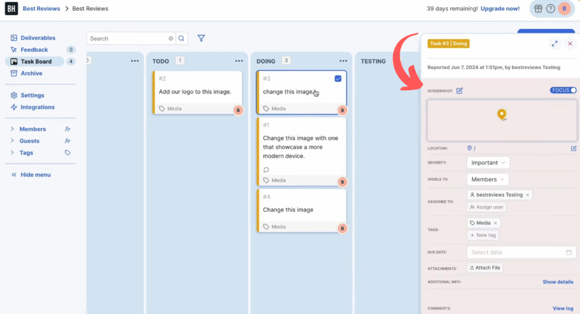The width and height of the screenshot is (580, 314).
Task: Edit the location with pencil icon
Action: click(573, 148)
